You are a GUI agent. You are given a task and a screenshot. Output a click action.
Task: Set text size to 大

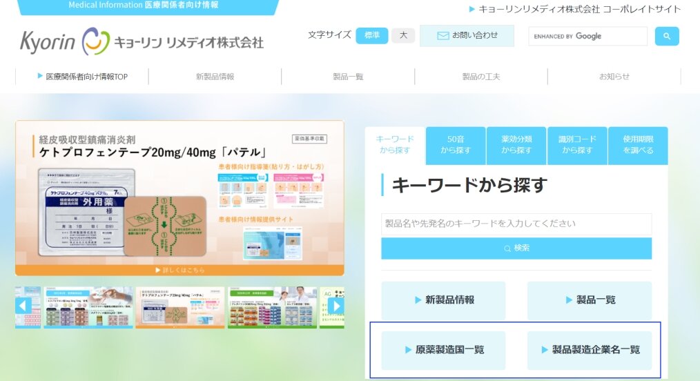(403, 35)
